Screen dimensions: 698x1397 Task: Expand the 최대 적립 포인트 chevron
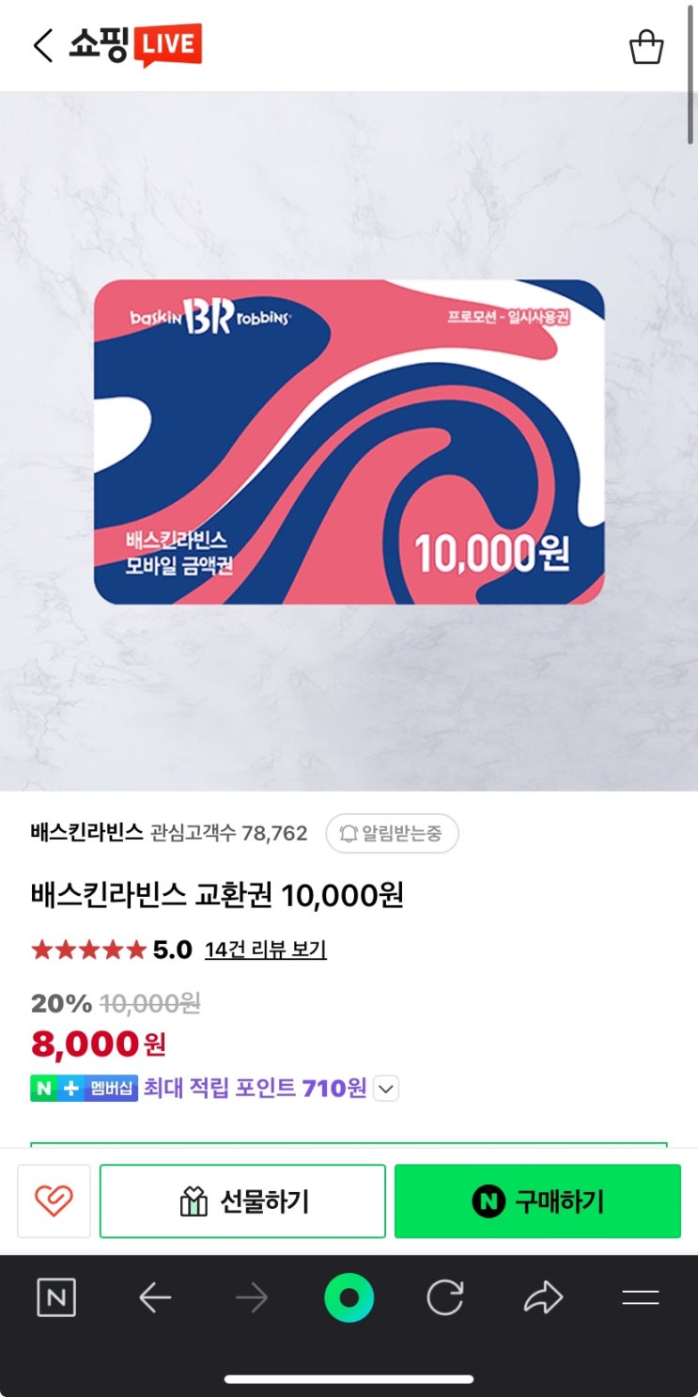click(386, 1089)
